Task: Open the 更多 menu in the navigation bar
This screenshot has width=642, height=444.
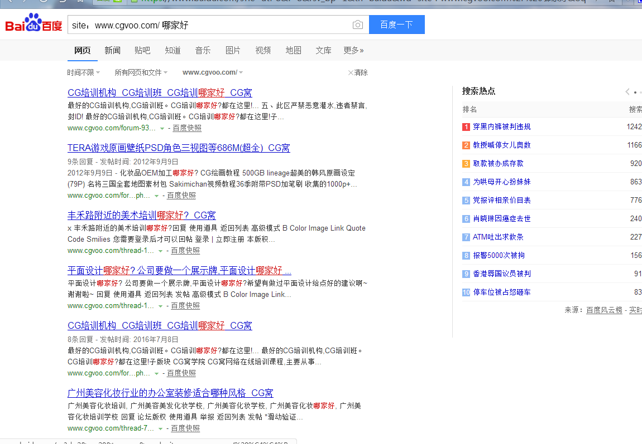Action: tap(353, 50)
